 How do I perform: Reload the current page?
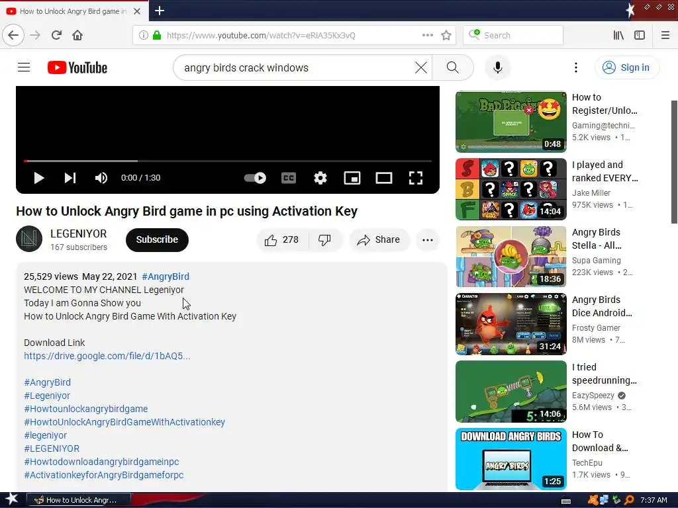56,35
